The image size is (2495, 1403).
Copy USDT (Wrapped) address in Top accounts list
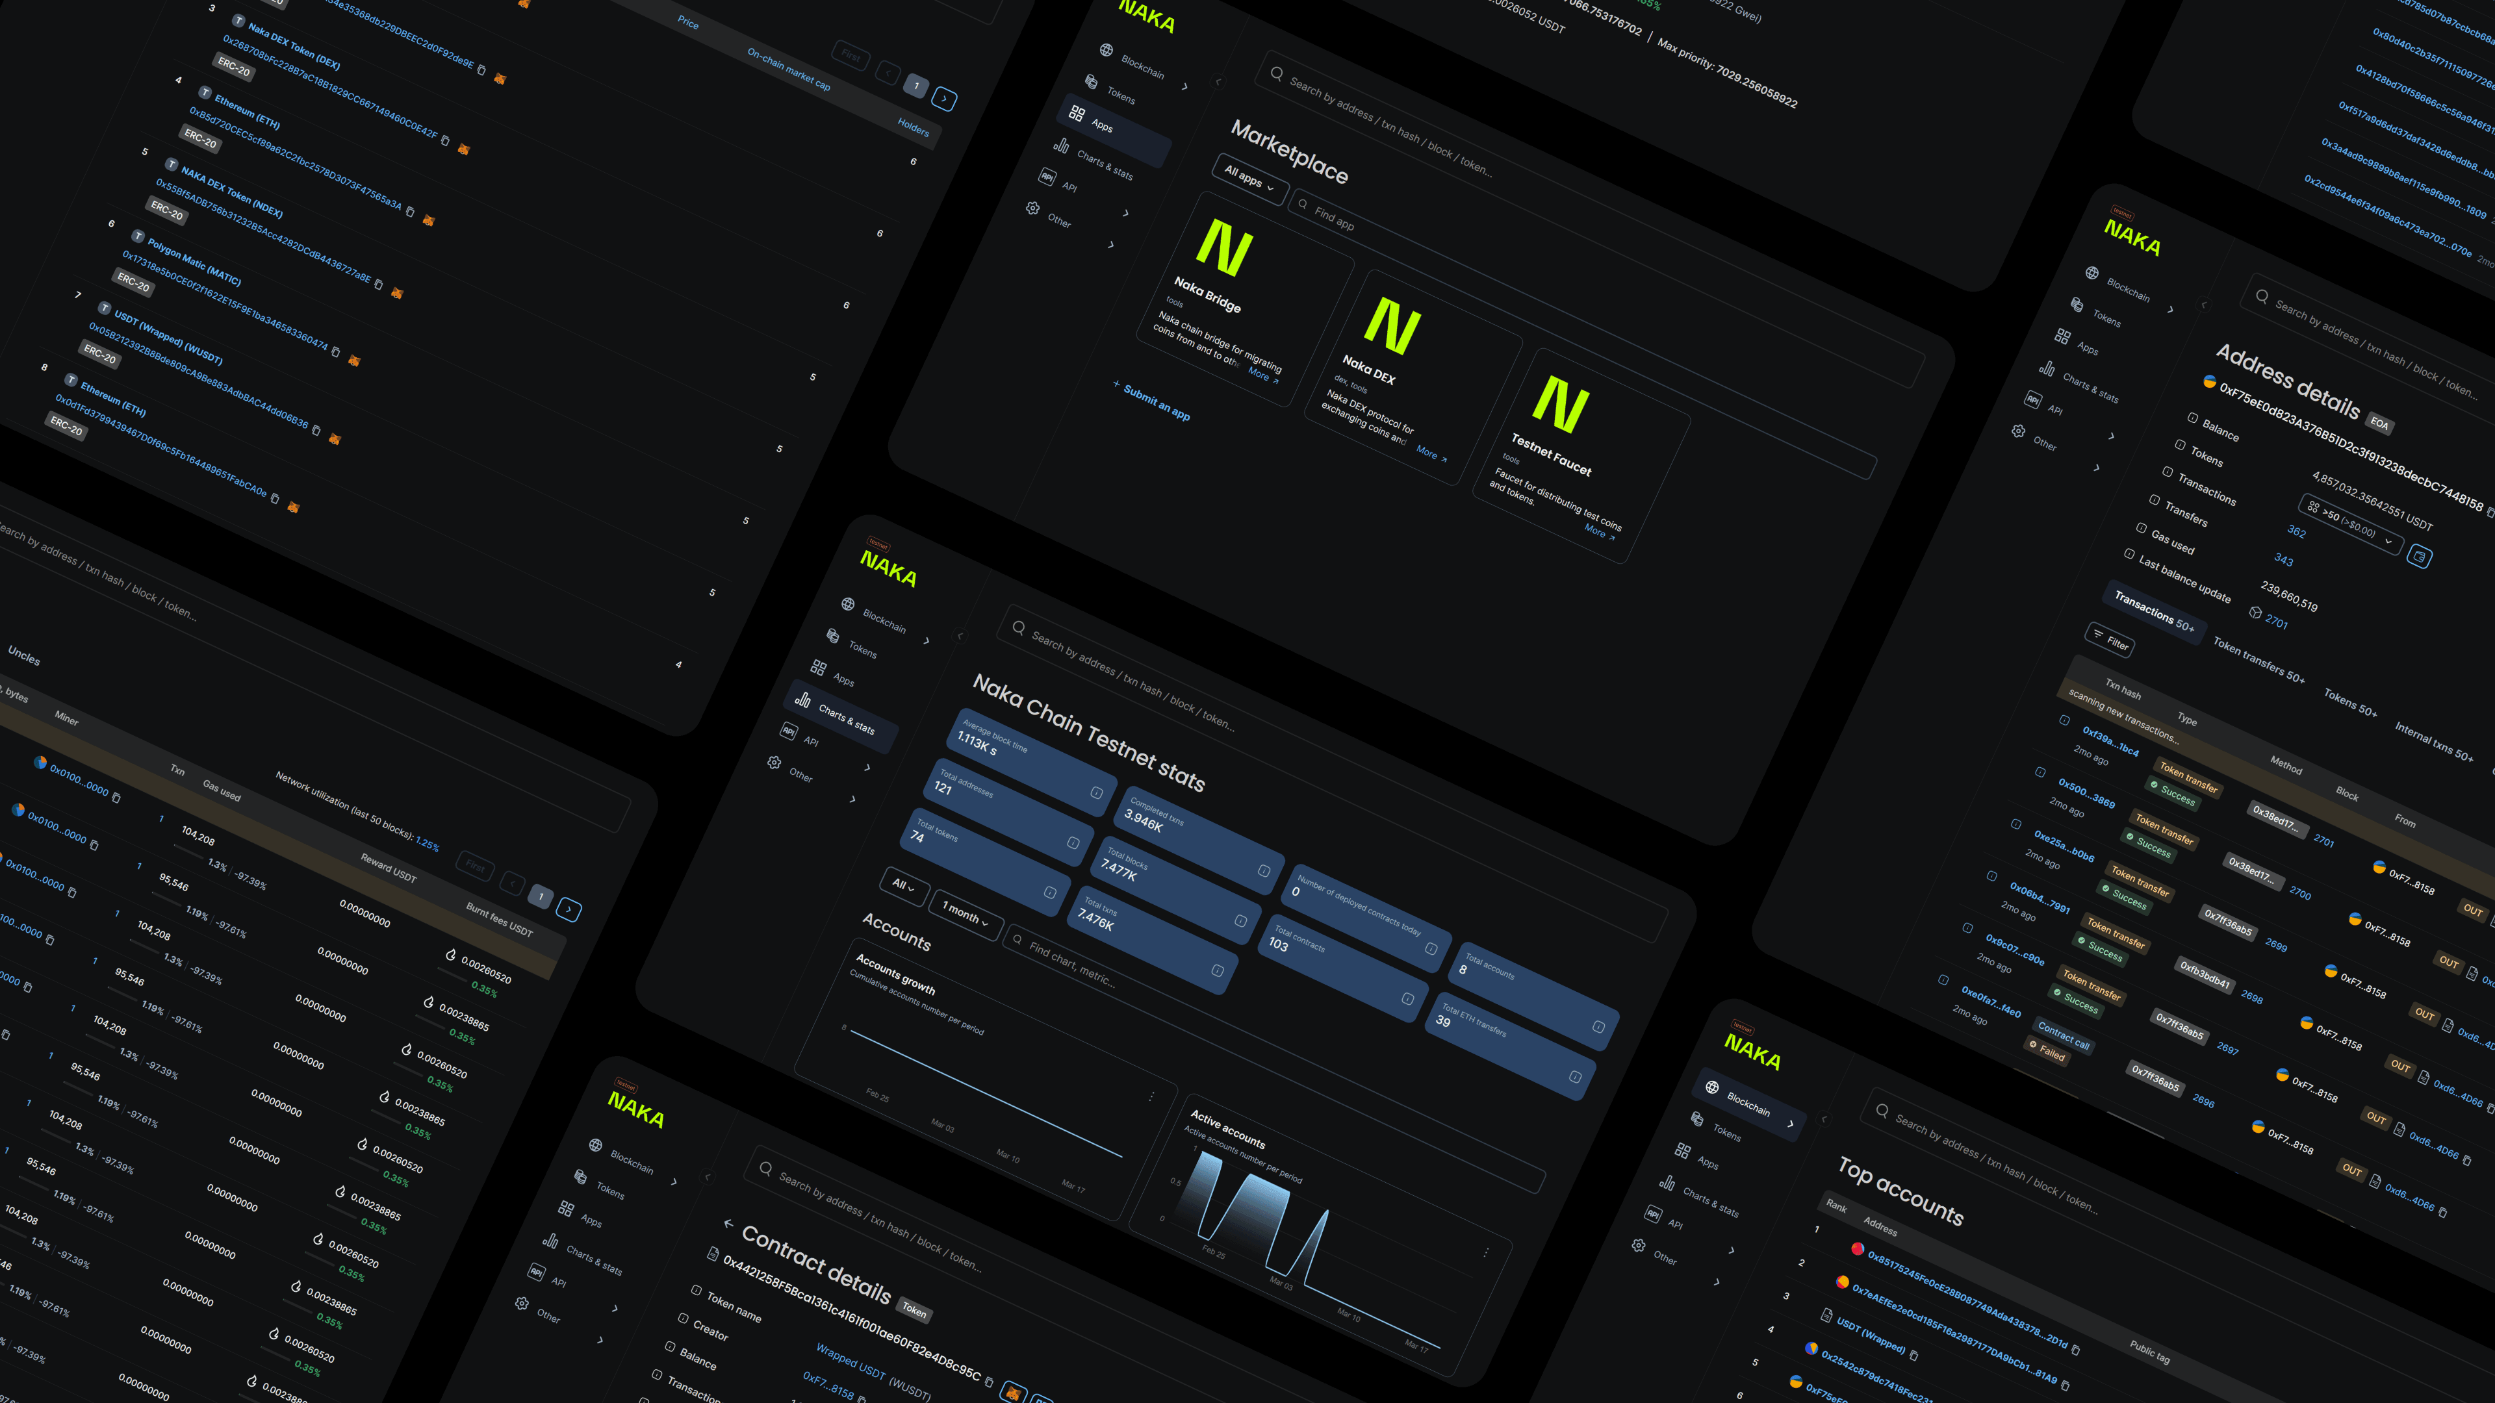pyautogui.click(x=1913, y=1354)
